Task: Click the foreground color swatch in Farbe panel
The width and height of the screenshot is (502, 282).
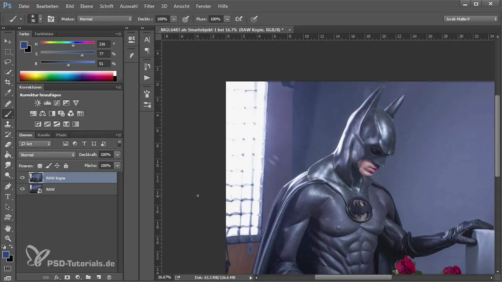Action: 24,45
